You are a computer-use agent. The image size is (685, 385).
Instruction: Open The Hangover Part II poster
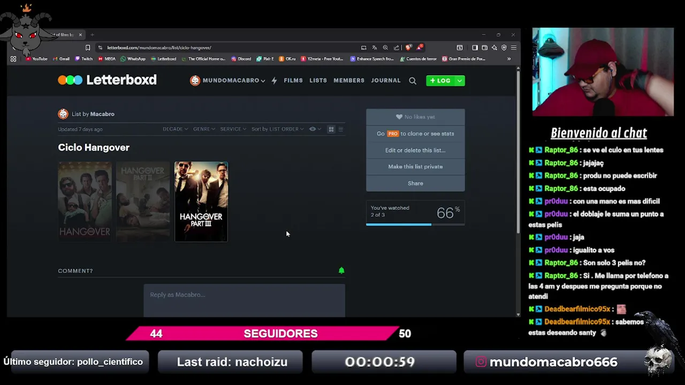point(143,202)
